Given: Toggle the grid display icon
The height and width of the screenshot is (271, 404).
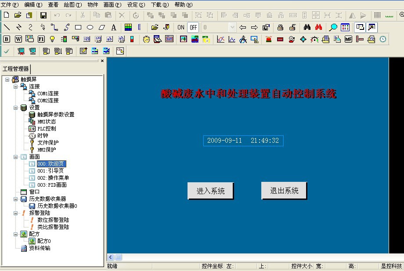Looking at the screenshot, I should point(377,15).
